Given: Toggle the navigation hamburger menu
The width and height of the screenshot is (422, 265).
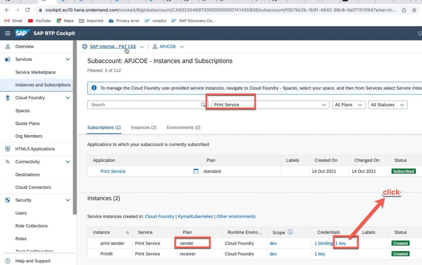Looking at the screenshot, I should click(x=7, y=33).
